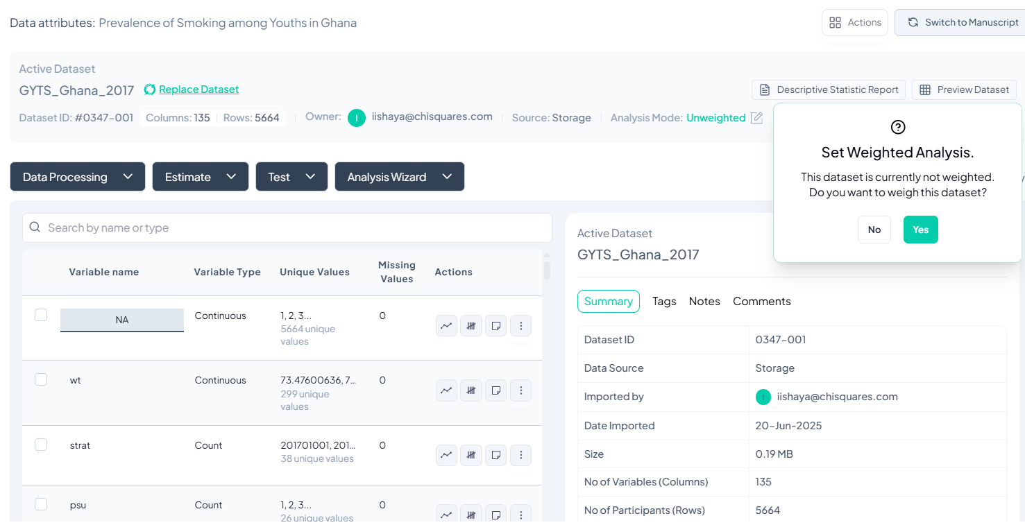
Task: Click Yes to weigh the dataset
Action: click(920, 230)
